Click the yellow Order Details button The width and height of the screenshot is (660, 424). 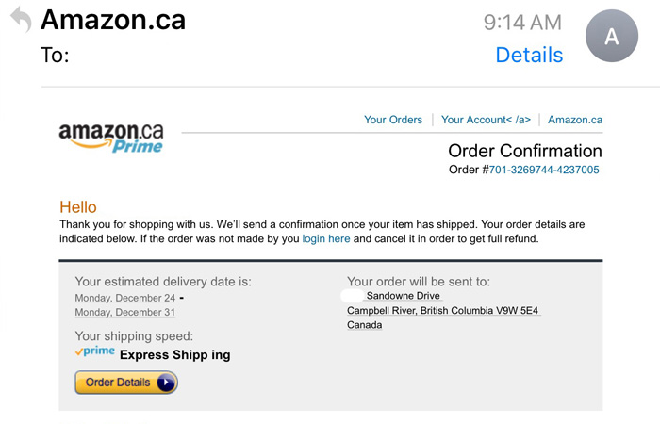point(126,383)
